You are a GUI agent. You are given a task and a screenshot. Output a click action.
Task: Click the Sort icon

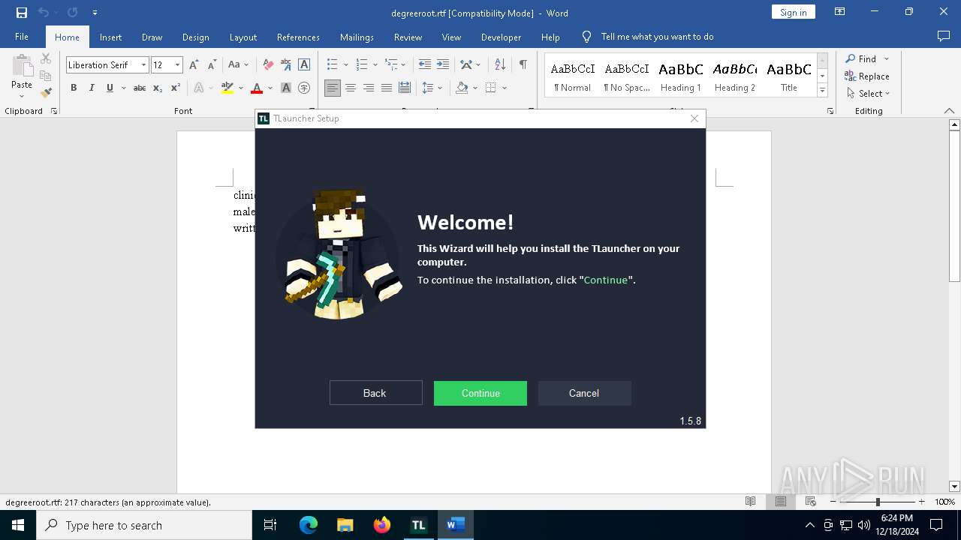point(499,64)
